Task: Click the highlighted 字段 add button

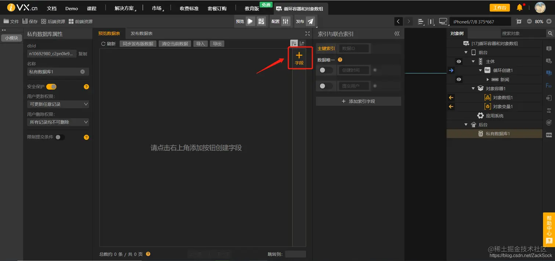Action: [x=300, y=57]
